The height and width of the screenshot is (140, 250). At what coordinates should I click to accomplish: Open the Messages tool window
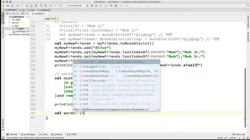29,135
